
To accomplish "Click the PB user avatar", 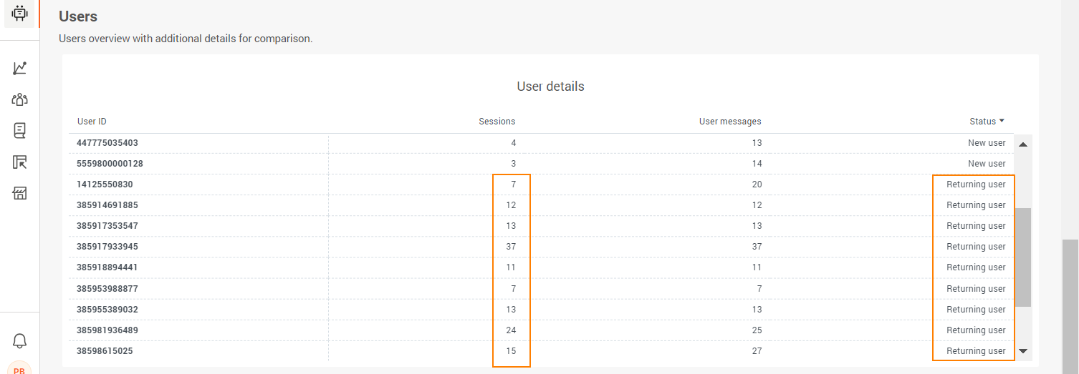I will tap(19, 368).
